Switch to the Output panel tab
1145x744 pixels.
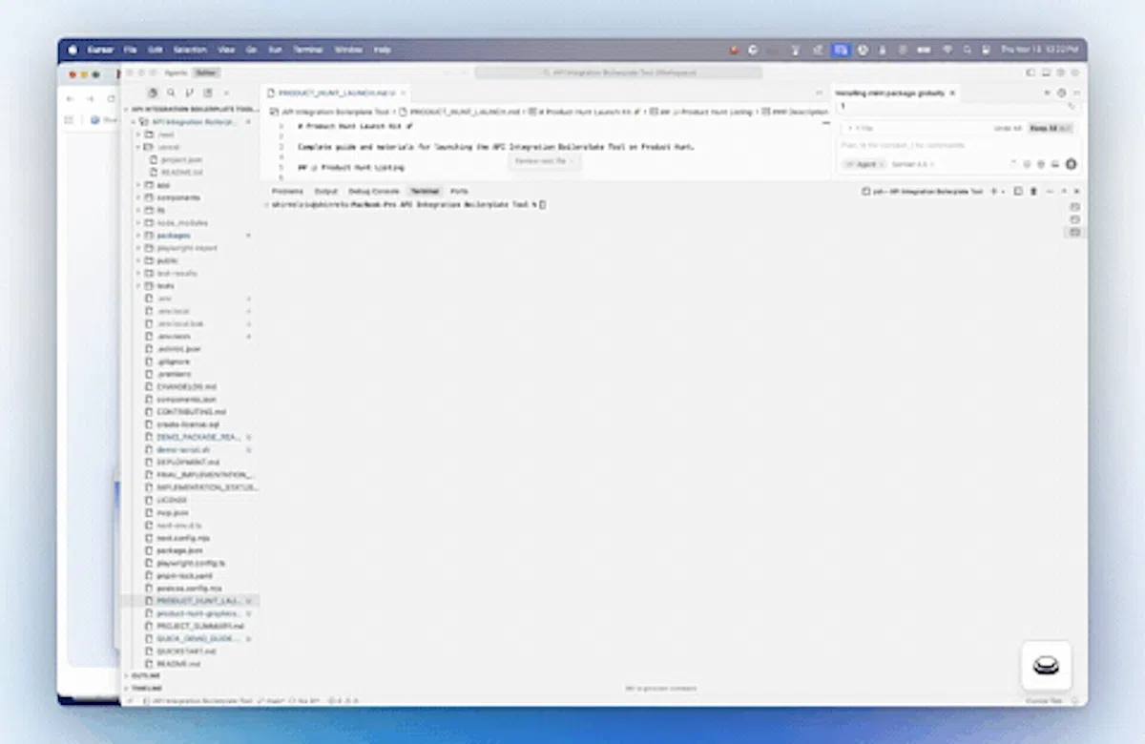326,192
